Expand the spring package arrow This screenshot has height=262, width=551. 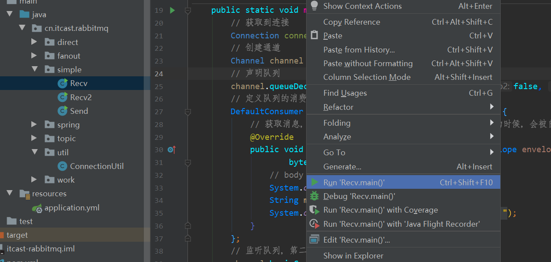coord(34,125)
